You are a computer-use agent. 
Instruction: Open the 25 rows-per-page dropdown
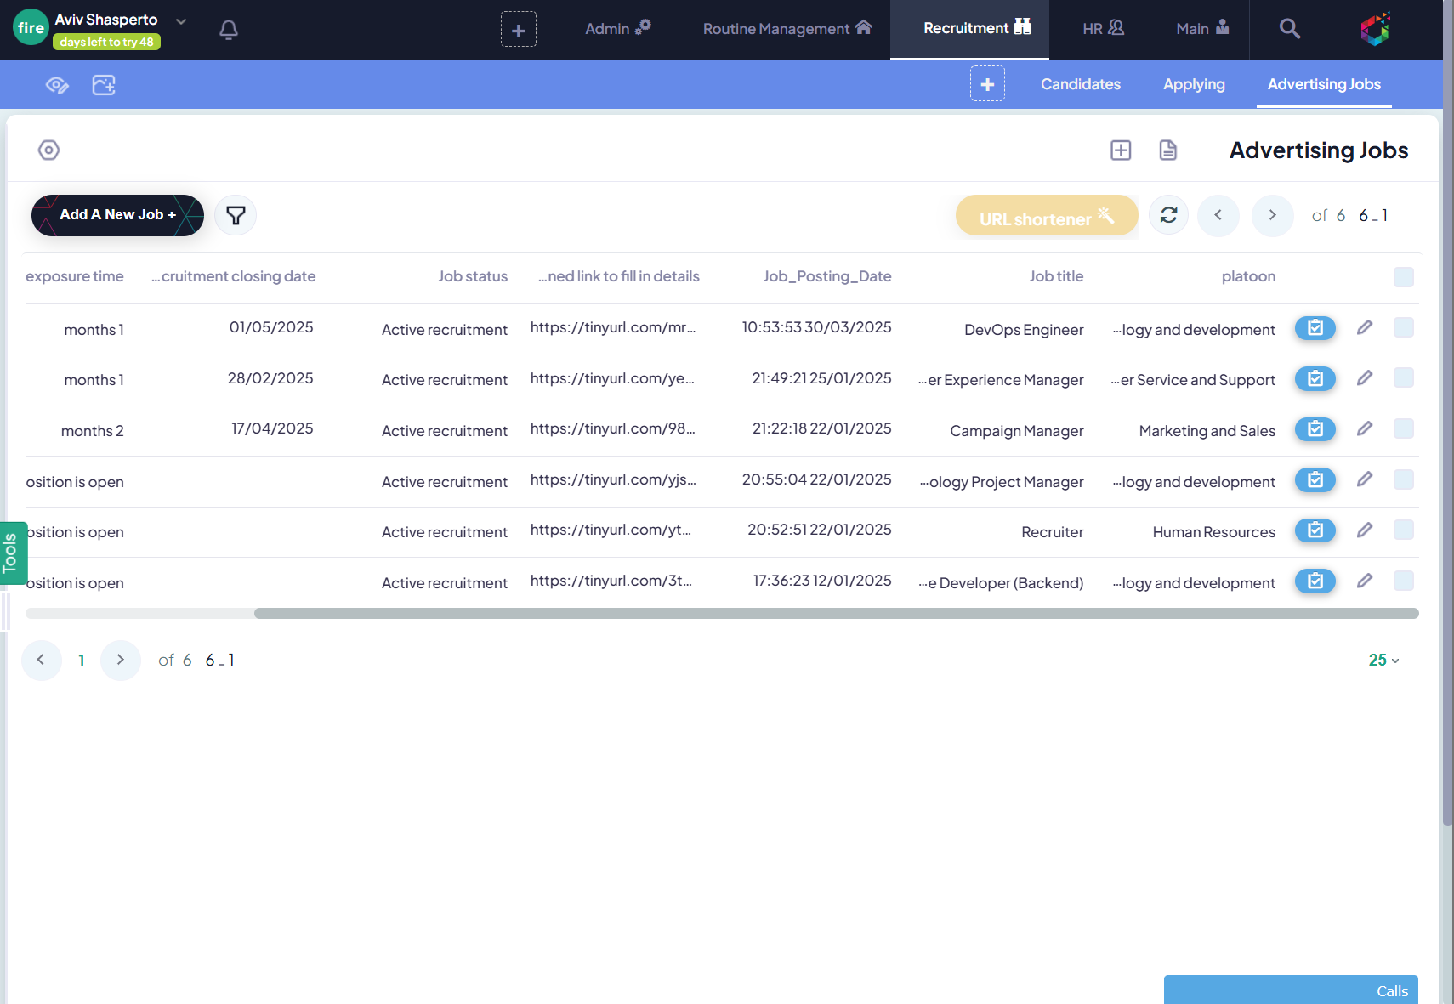pos(1383,661)
